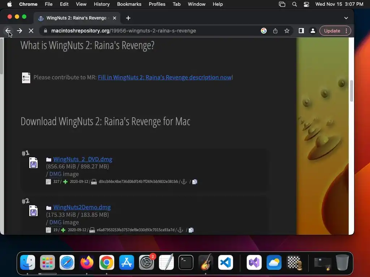Open App Store from the Dock
The height and width of the screenshot is (277, 370).
click(126, 263)
